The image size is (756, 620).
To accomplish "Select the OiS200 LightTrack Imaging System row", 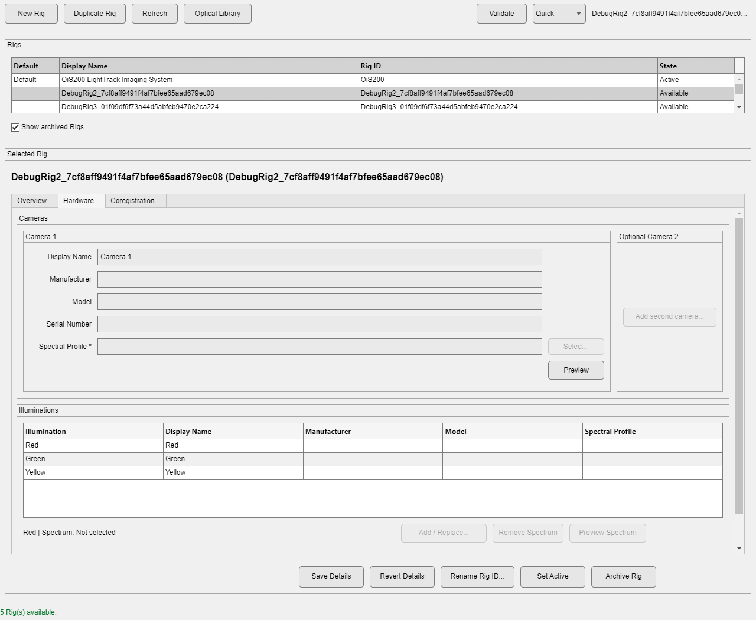I will [373, 80].
